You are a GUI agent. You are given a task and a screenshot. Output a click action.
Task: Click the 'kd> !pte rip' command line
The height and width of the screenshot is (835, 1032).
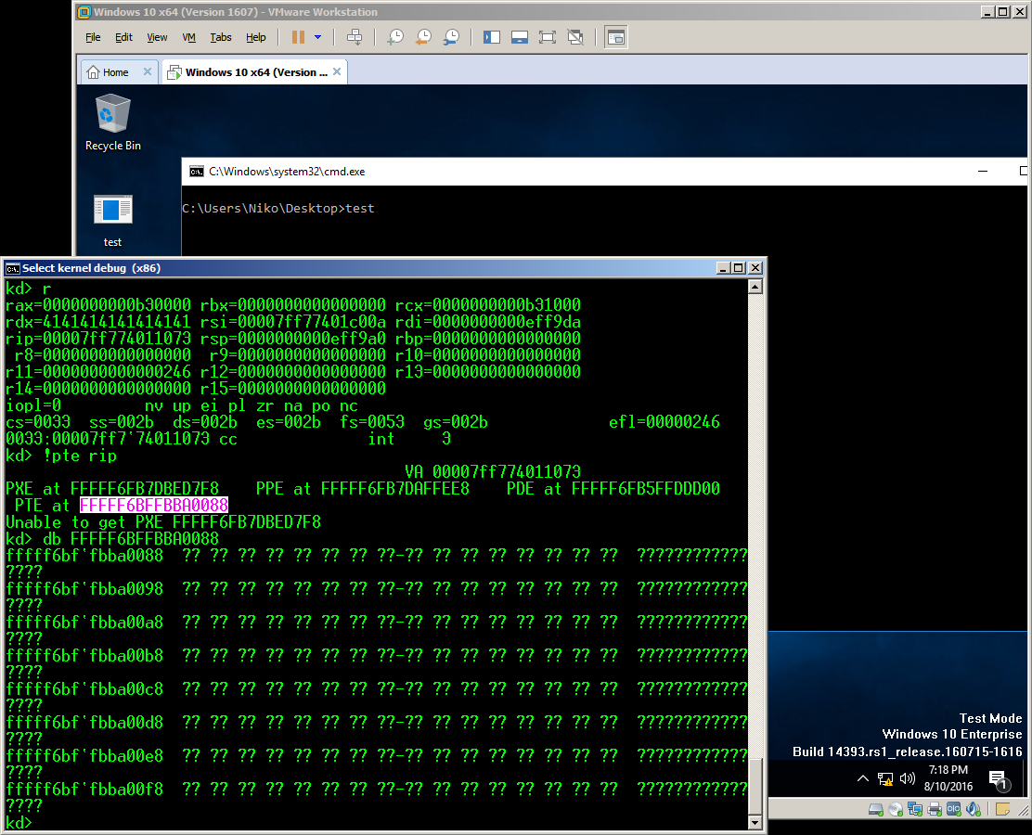(60, 456)
